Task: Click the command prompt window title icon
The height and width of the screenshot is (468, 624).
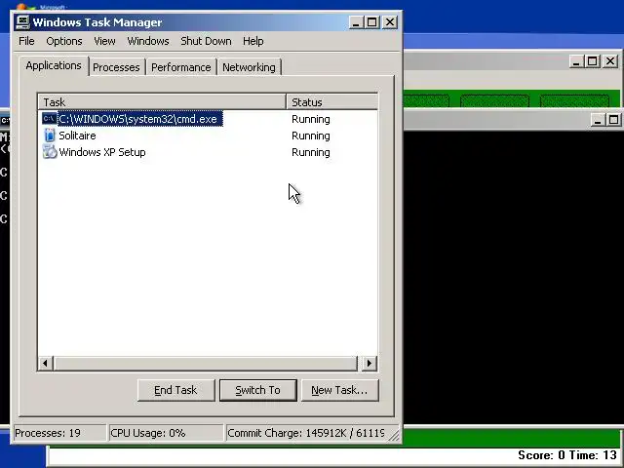Action: (x=5, y=120)
